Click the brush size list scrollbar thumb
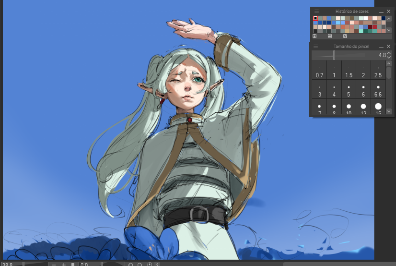 pyautogui.click(x=389, y=73)
